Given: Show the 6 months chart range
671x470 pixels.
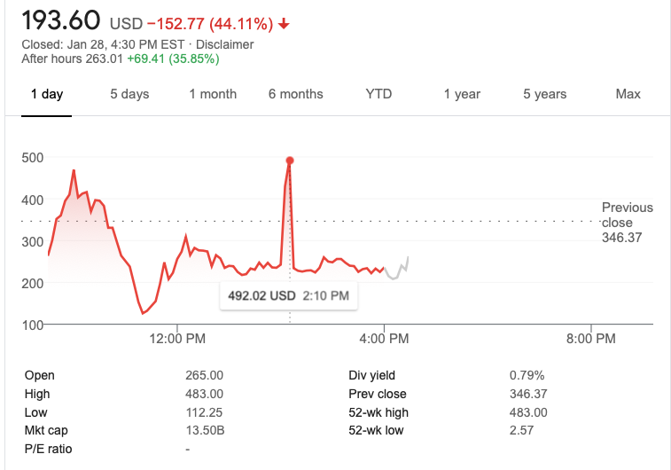Looking at the screenshot, I should pos(296,94).
